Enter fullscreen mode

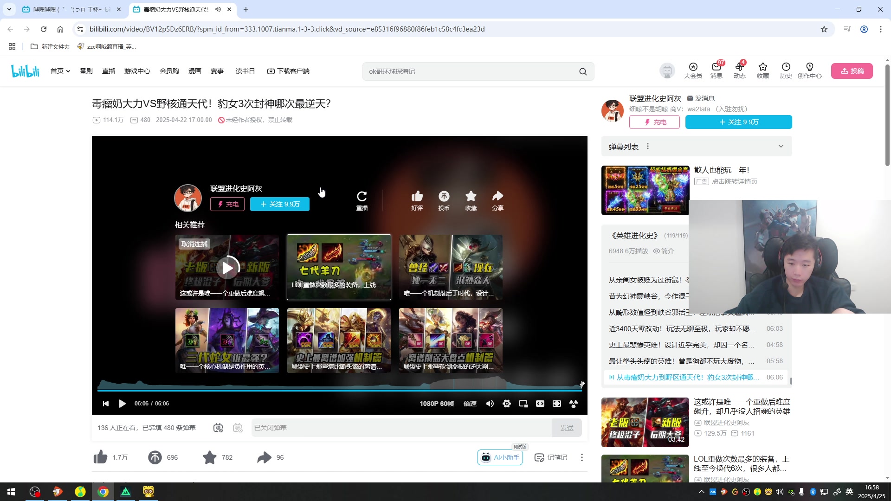click(574, 404)
